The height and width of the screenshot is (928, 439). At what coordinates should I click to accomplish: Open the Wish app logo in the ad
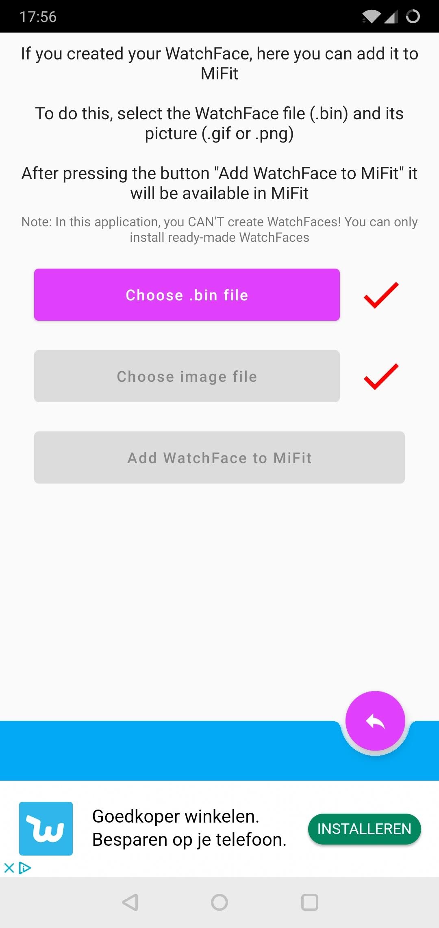coord(46,828)
